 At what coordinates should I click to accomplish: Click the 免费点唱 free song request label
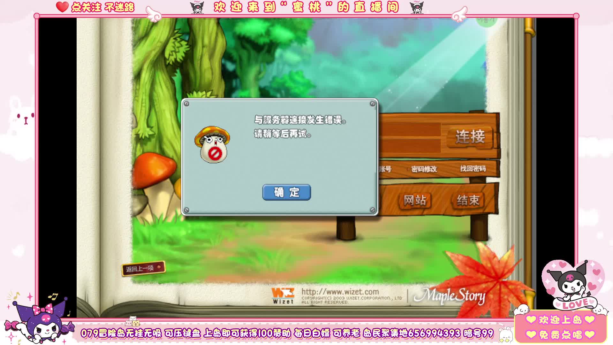pyautogui.click(x=560, y=334)
